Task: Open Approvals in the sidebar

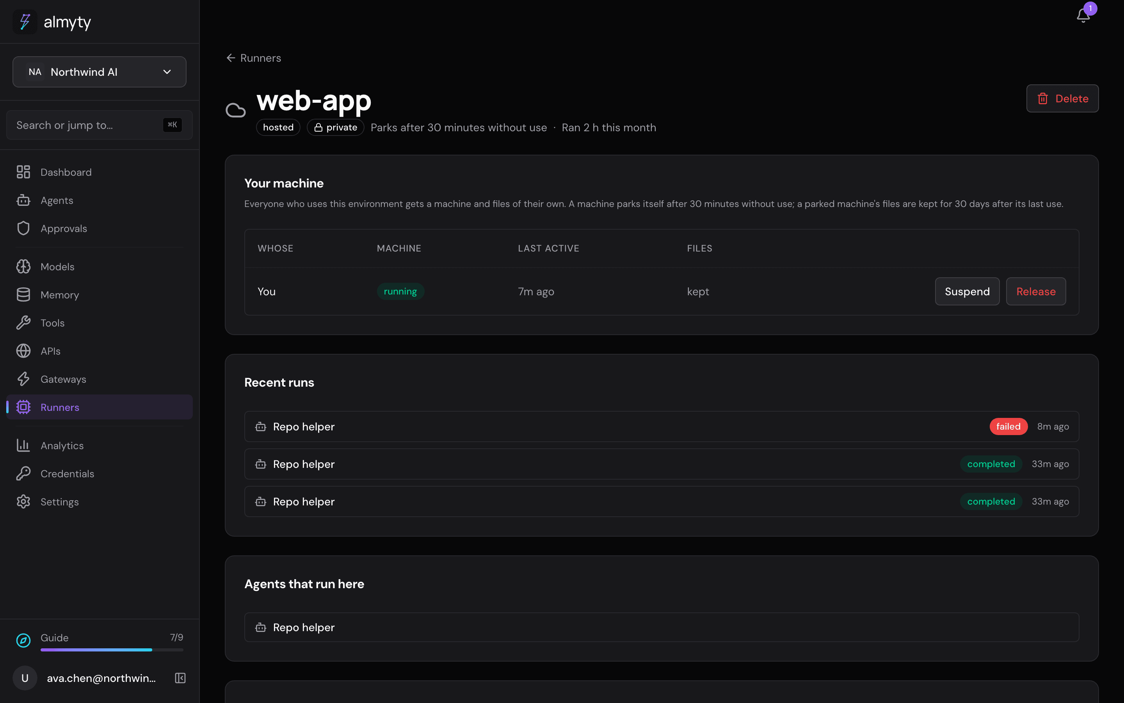Action: coord(100,228)
